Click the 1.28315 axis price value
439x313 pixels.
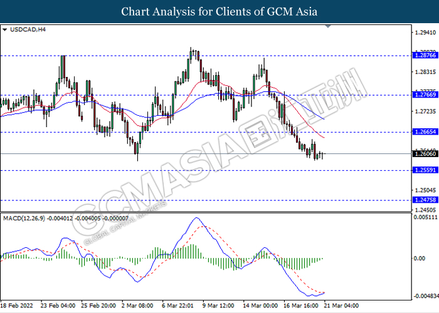pos(425,72)
